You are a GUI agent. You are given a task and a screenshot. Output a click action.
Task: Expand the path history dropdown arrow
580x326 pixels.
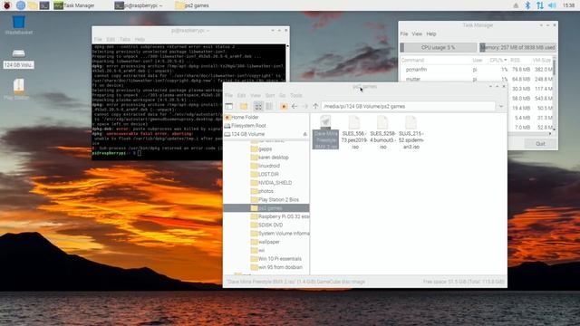501,107
